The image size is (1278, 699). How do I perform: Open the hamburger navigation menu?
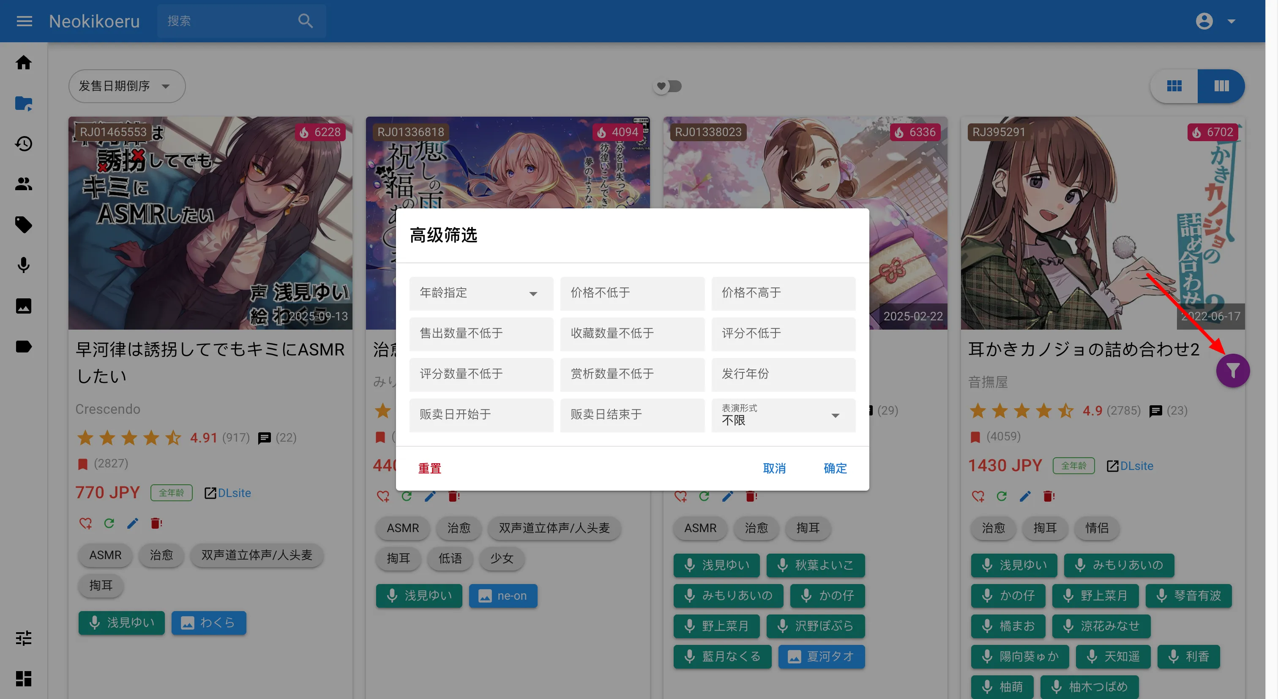coord(25,21)
